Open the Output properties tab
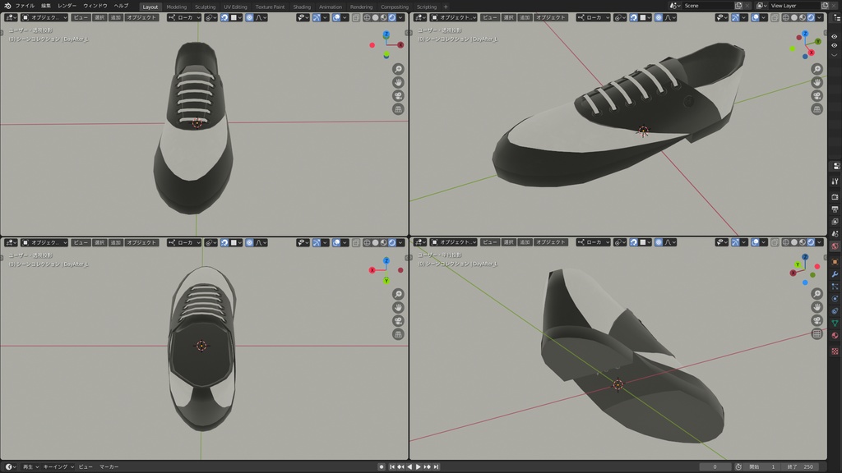Viewport: 842px width, 473px height. tap(835, 209)
